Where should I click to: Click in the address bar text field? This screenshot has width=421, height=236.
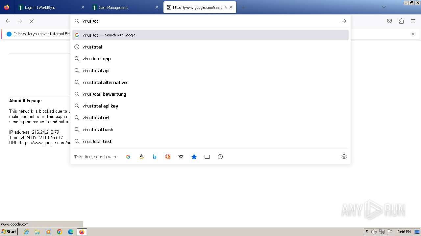tap(210, 21)
